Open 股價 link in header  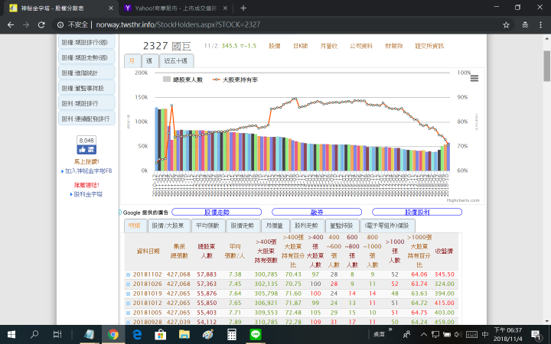pyautogui.click(x=275, y=46)
